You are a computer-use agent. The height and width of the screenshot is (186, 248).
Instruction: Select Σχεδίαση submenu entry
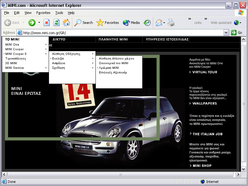click(x=72, y=68)
